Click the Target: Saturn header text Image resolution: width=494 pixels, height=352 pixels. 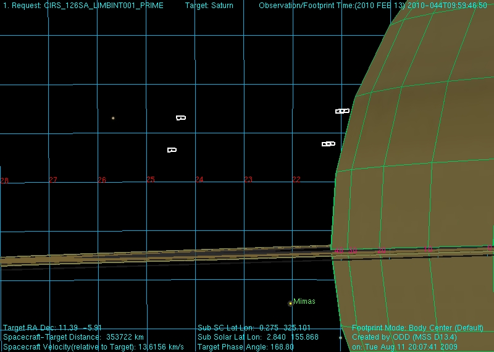tap(209, 6)
